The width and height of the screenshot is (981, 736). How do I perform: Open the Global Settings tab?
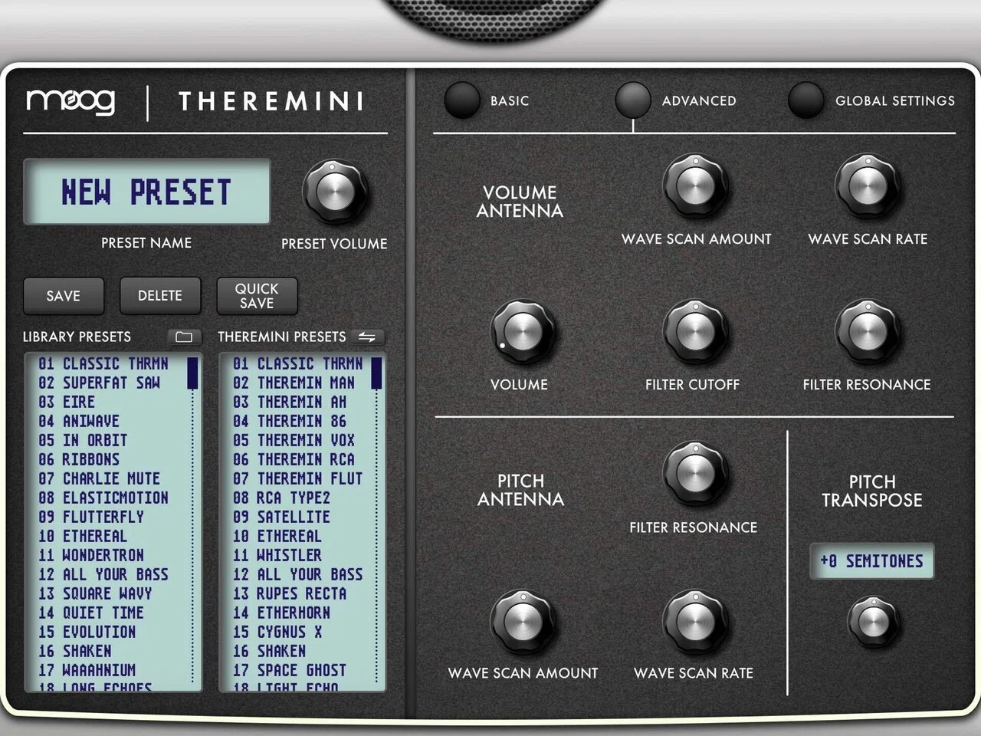click(x=805, y=100)
